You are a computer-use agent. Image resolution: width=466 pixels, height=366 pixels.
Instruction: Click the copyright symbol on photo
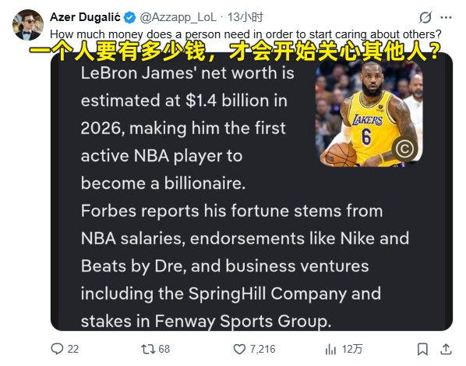404,148
